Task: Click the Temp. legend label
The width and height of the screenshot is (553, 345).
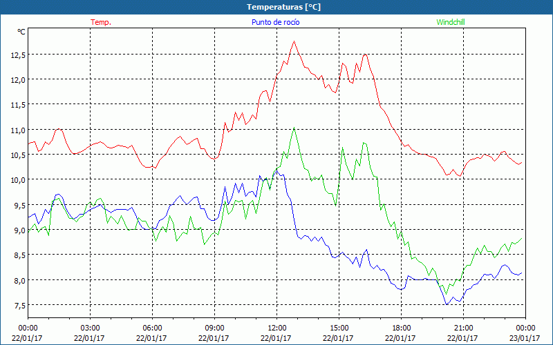Action: pos(101,22)
